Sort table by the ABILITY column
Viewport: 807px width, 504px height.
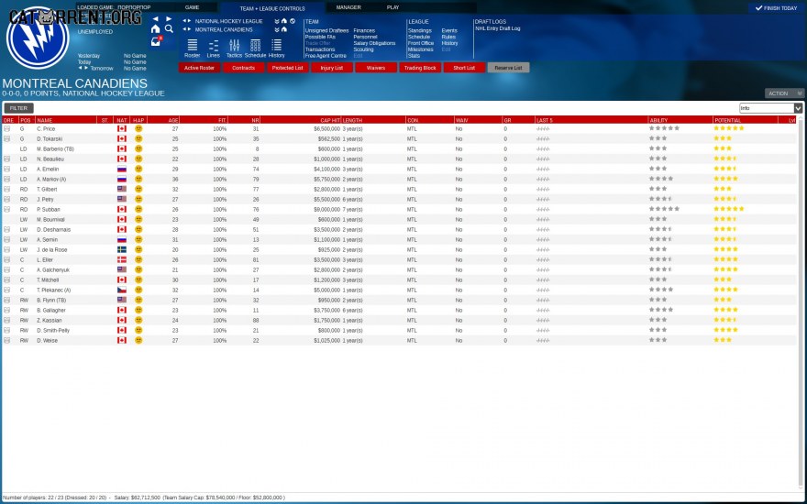coord(680,120)
